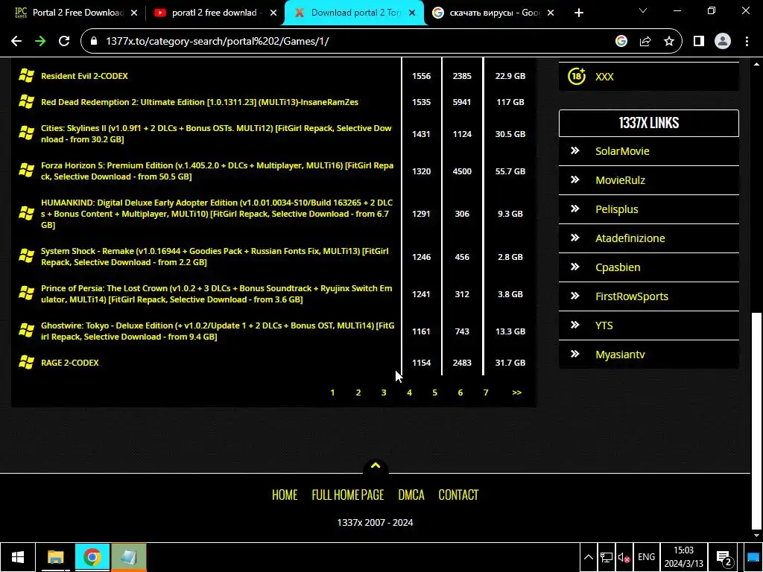Screen dimensions: 763x572
Task: Reload the 1377x page
Action: pos(64,42)
